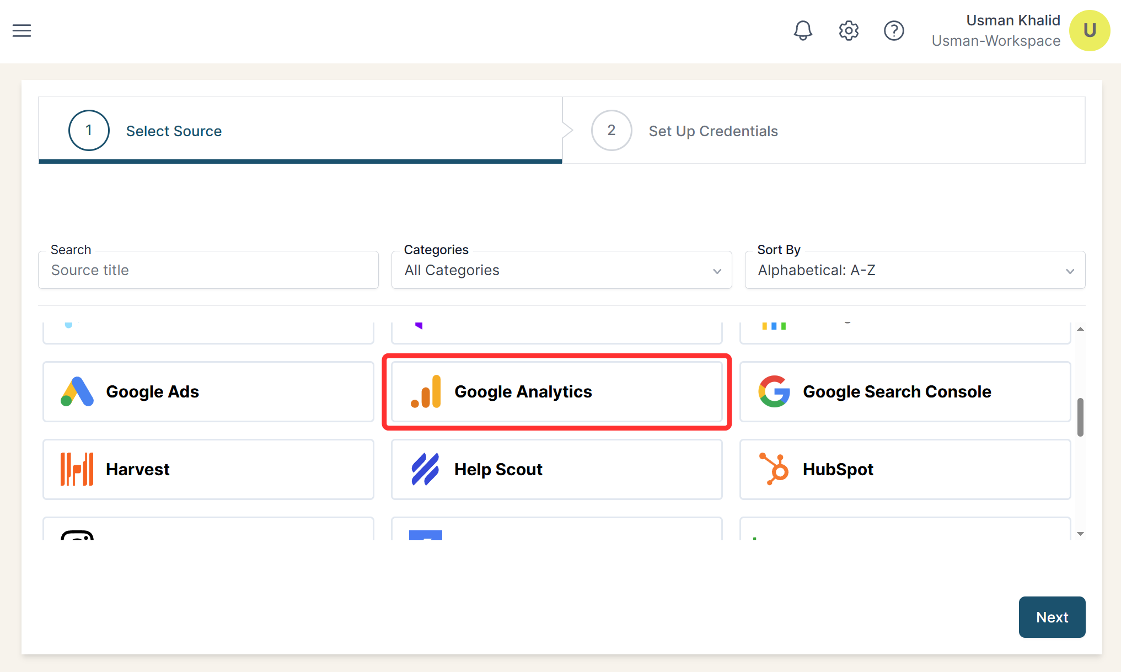Open the All Categories dropdown
The height and width of the screenshot is (672, 1121).
pos(561,270)
